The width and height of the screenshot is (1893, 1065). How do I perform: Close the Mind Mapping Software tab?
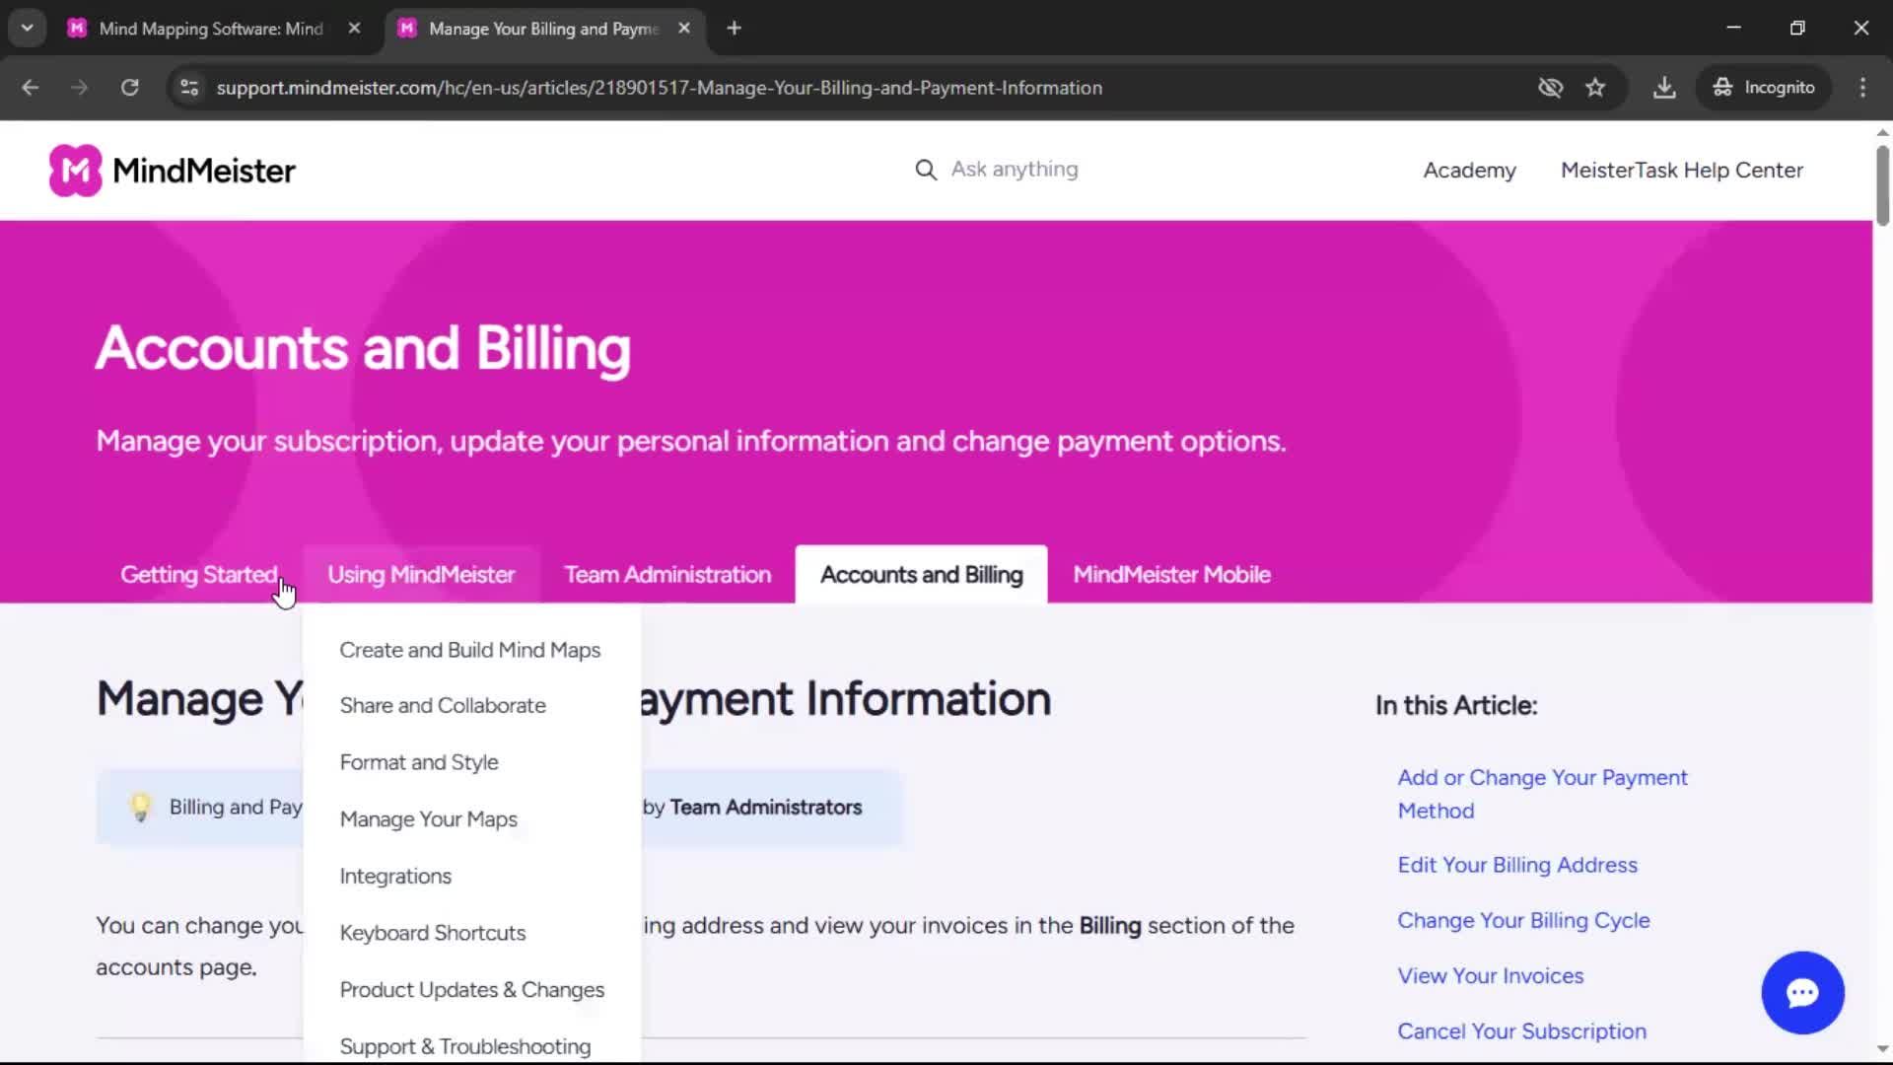(354, 29)
